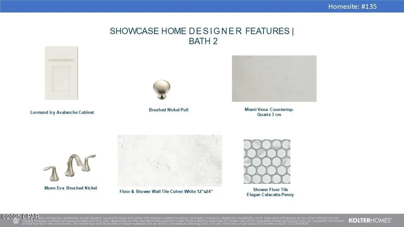Click the equal housing icon in footer
The width and height of the screenshot is (404, 227).
pyautogui.click(x=16, y=221)
